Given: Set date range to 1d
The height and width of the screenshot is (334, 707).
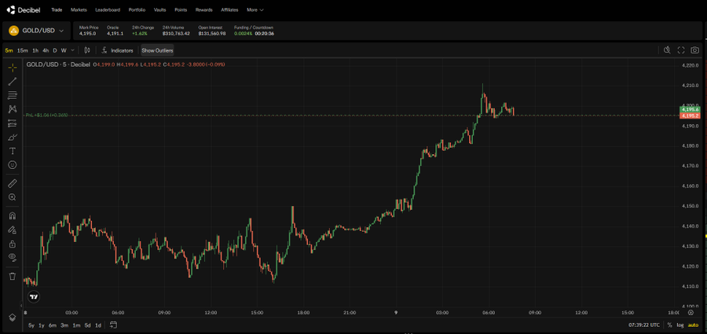Looking at the screenshot, I should [x=98, y=325].
